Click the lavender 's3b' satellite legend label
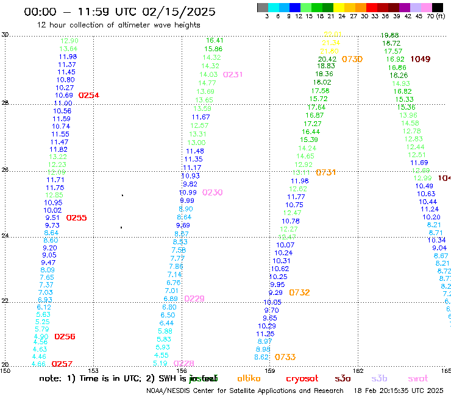The width and height of the screenshot is (451, 396). [379, 378]
